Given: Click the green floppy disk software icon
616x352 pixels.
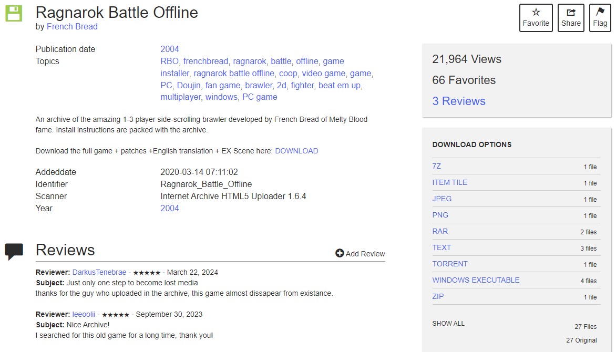Looking at the screenshot, I should (x=14, y=13).
